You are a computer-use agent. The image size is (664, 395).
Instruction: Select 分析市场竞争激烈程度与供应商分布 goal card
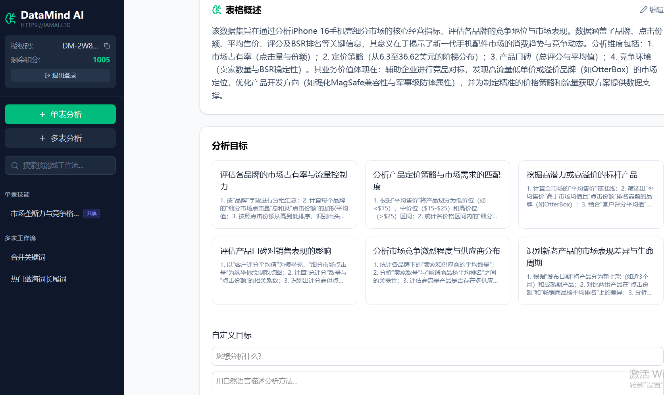point(437,271)
